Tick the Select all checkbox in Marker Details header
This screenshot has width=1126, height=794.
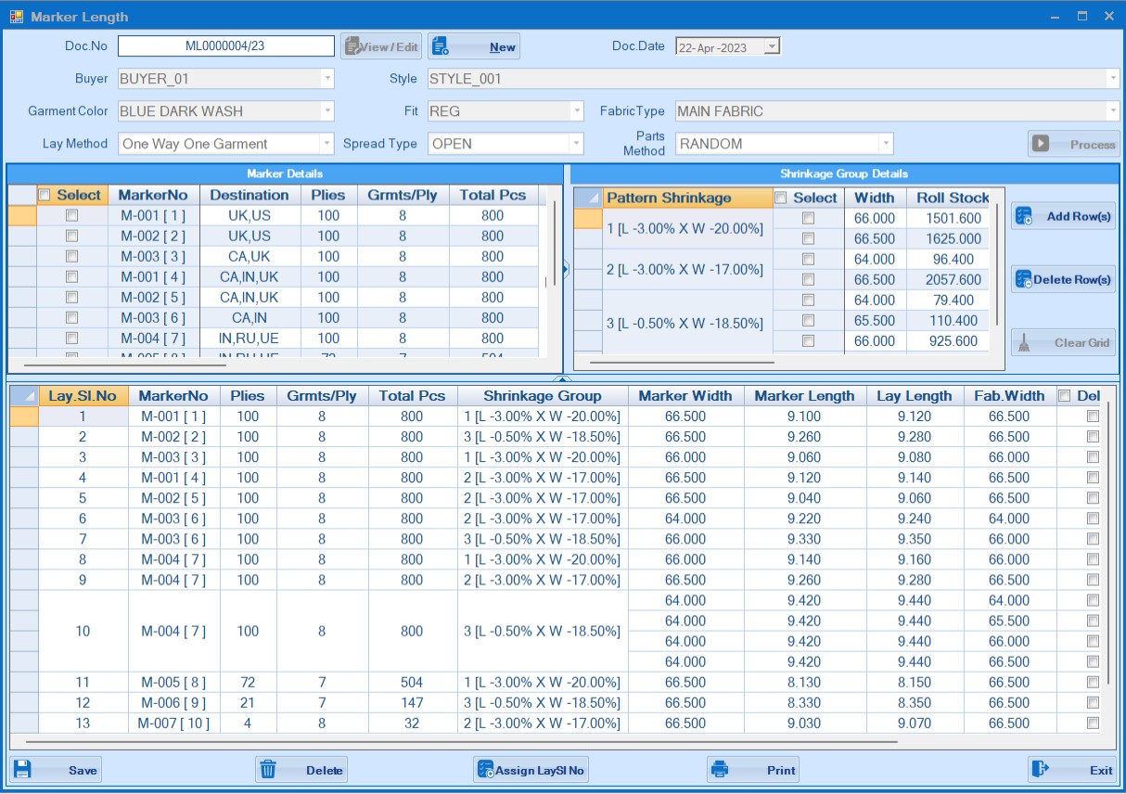click(44, 195)
